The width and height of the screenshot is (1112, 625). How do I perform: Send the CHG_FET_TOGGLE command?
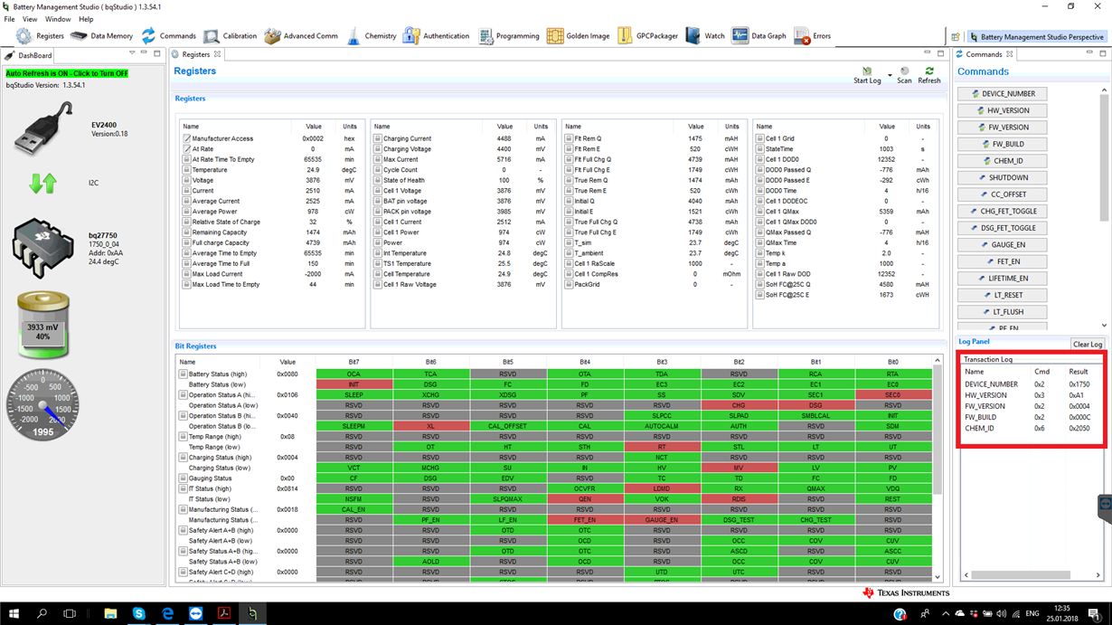tap(1003, 212)
